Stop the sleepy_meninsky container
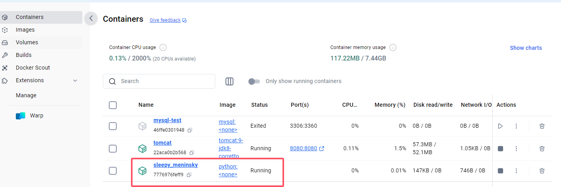This screenshot has height=187, width=561. click(500, 171)
